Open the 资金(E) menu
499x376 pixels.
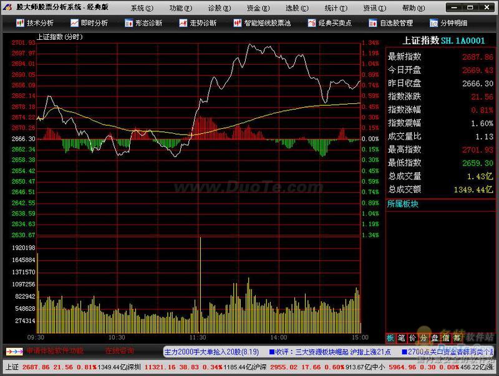(x=258, y=8)
